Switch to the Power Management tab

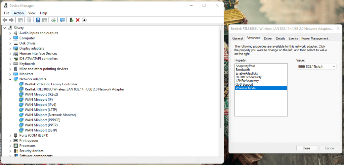click(315, 38)
